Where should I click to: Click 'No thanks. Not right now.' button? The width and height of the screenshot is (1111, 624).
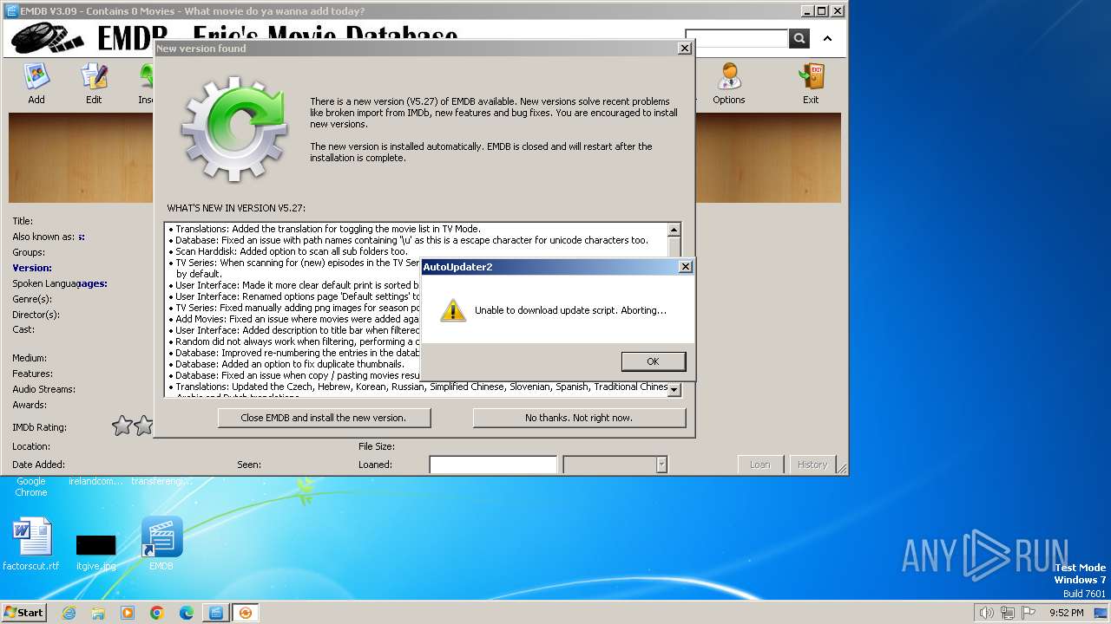point(579,418)
